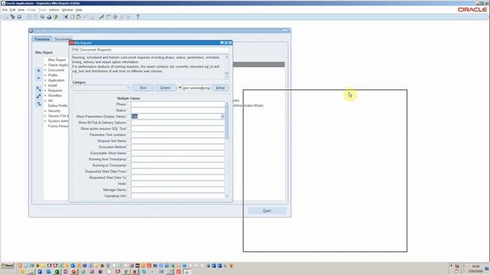
Task: Switch to the Documents tab
Action: coord(62,39)
